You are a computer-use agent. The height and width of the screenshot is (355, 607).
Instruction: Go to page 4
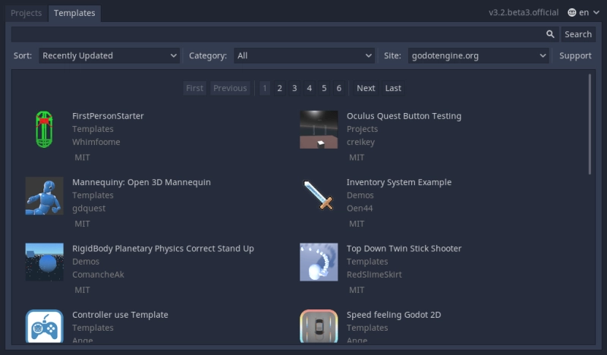tap(309, 88)
